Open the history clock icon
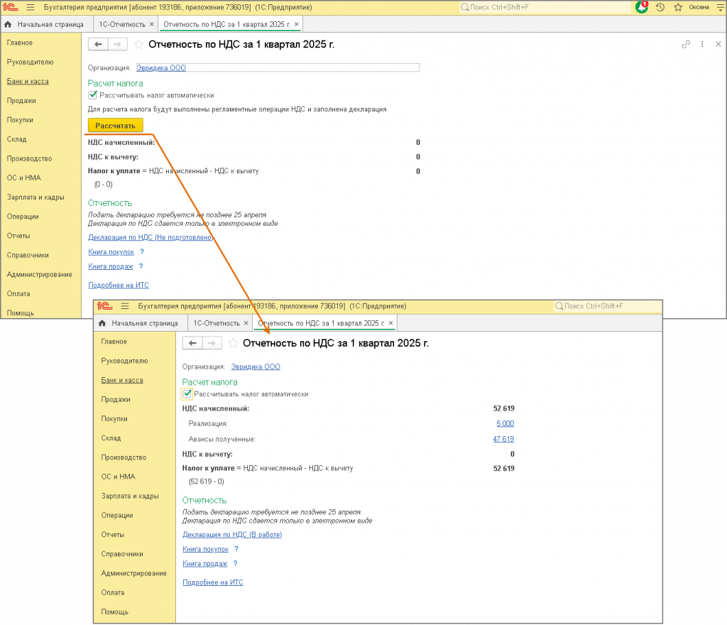This screenshot has width=727, height=625. tap(660, 7)
